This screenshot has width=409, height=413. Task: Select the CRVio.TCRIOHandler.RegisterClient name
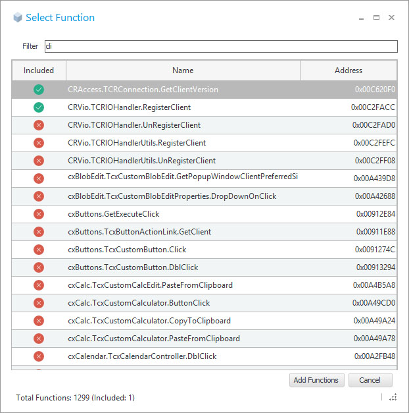pyautogui.click(x=129, y=107)
